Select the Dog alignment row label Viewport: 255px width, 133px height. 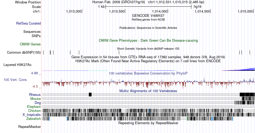[x=38, y=103]
